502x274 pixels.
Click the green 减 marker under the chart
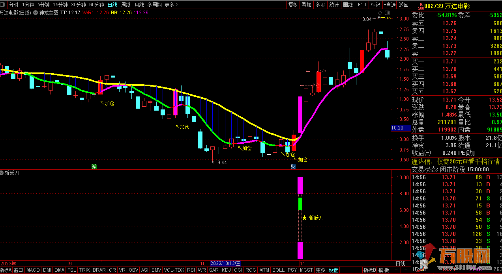point(94,166)
